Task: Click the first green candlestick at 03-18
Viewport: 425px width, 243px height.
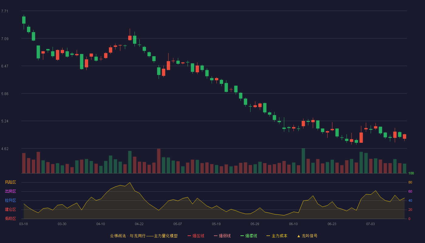Action: [x=24, y=20]
